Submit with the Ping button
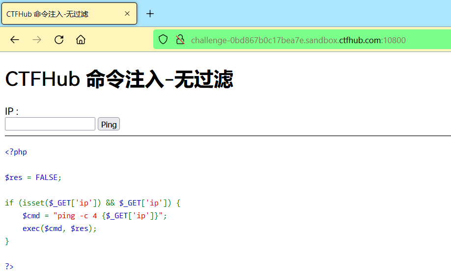The image size is (451, 280). [109, 124]
